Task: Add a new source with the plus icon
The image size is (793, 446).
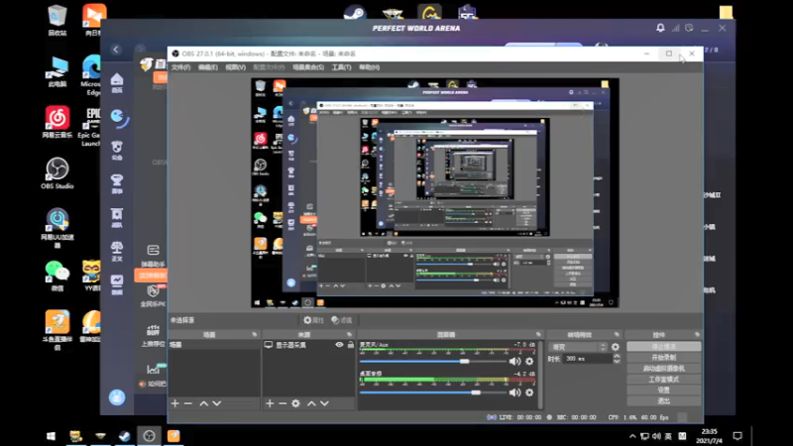Action: (270, 403)
